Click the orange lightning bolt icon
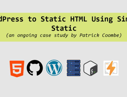Viewport: 127px width, 97px height. pyautogui.click(x=111, y=68)
